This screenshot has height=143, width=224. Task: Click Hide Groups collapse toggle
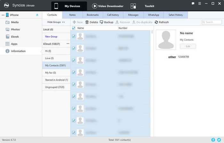(x=56, y=22)
